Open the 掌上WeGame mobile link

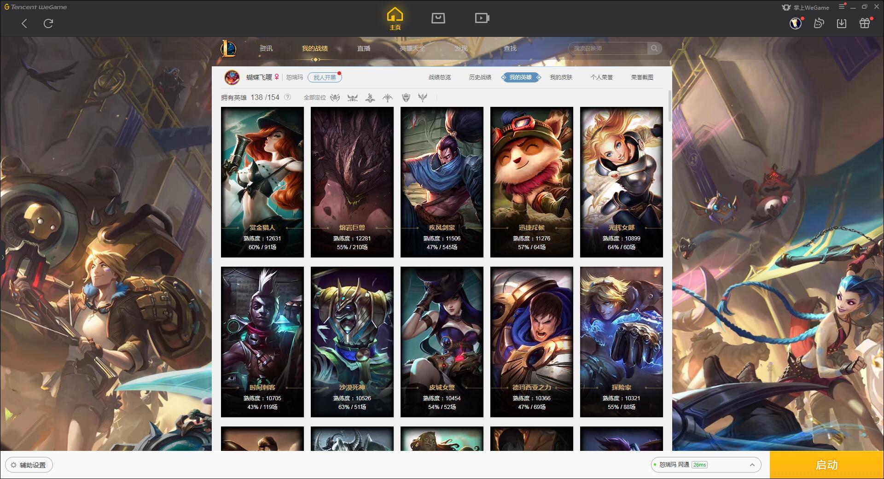point(805,7)
